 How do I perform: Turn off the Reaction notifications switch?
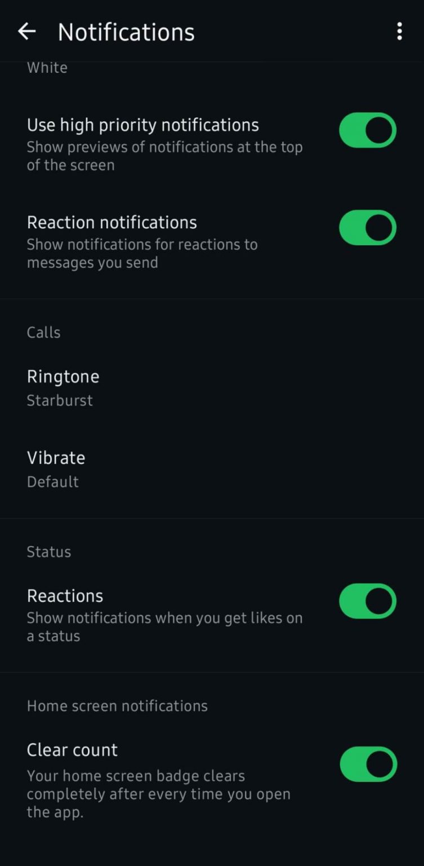[x=368, y=228]
